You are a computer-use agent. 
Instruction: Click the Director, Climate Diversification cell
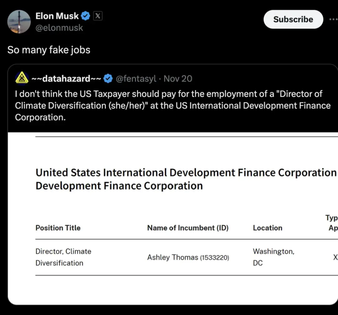64,257
